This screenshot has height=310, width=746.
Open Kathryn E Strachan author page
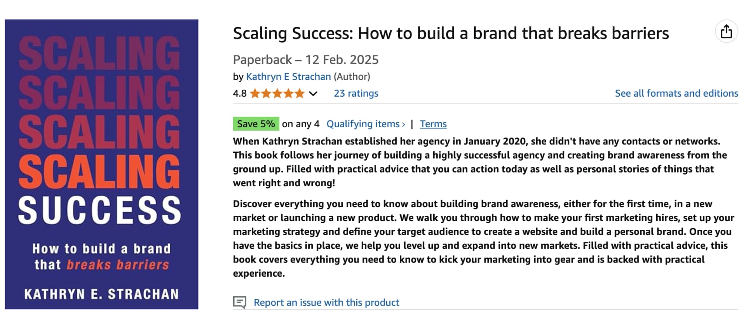coord(288,77)
